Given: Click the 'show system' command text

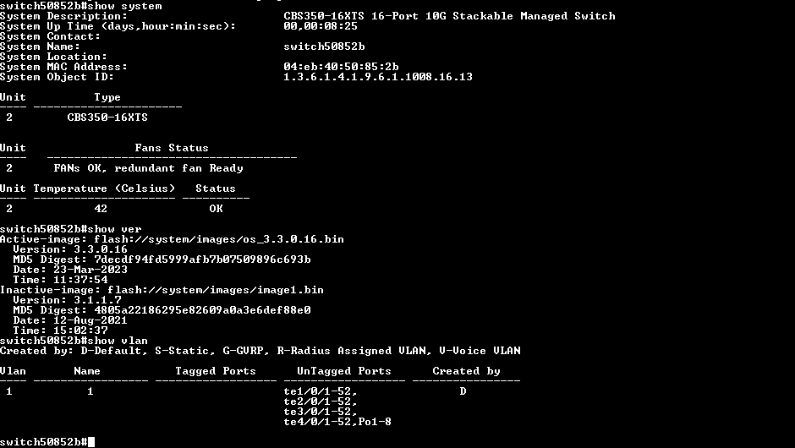Looking at the screenshot, I should [x=125, y=6].
